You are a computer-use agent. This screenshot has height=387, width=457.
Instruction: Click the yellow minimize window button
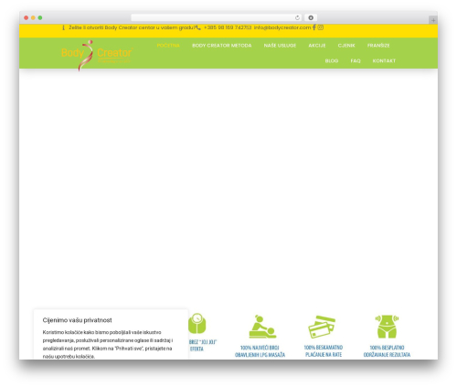[x=33, y=17]
